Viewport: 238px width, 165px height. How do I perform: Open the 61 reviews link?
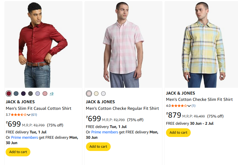[34, 115]
